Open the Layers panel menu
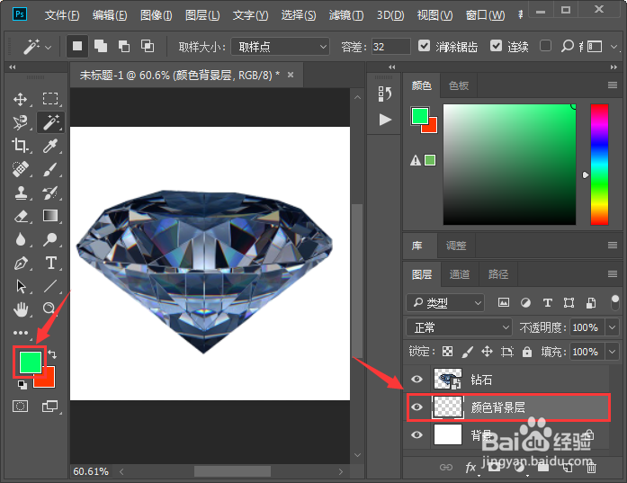627x483 pixels. coord(613,274)
